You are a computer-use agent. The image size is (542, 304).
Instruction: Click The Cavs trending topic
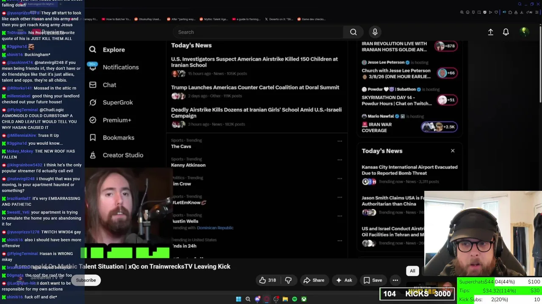click(x=181, y=147)
